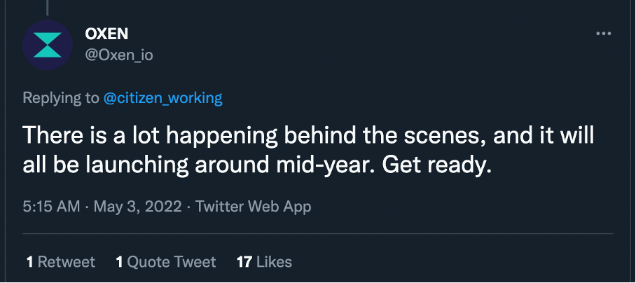View the 1 Quote Tweet list
The height and width of the screenshot is (283, 636).
pos(166,262)
